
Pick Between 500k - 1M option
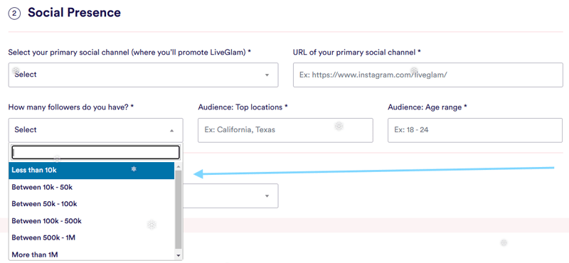click(92, 237)
